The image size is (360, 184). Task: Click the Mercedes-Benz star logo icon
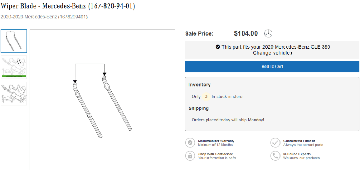[268, 33]
